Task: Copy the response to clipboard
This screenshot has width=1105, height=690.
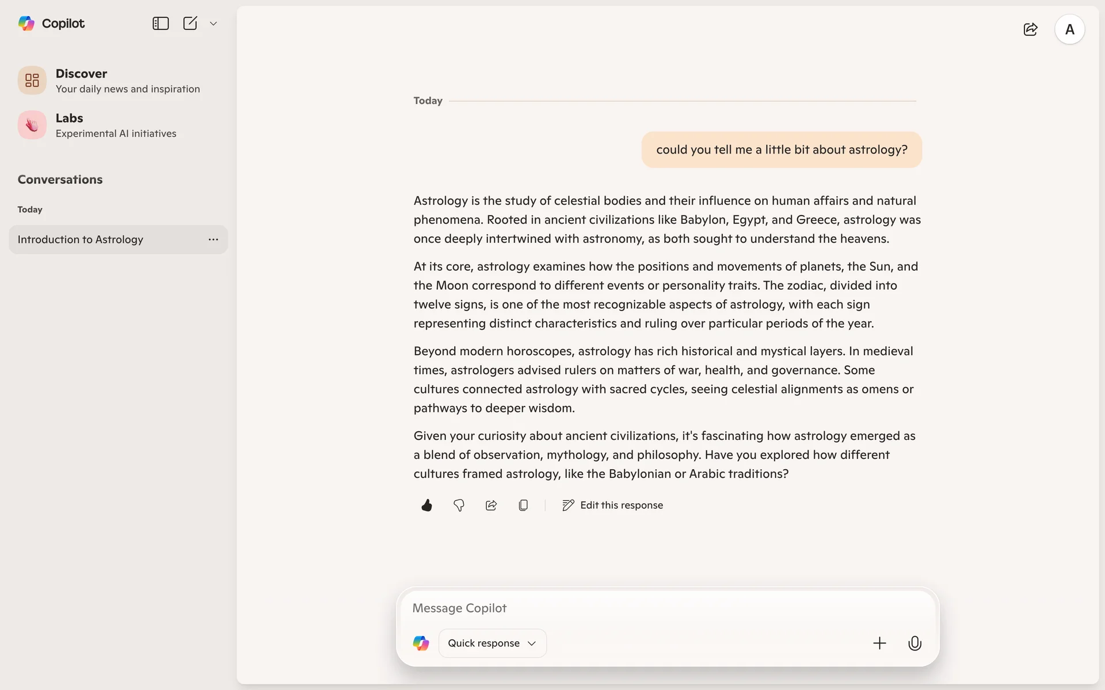Action: click(523, 505)
